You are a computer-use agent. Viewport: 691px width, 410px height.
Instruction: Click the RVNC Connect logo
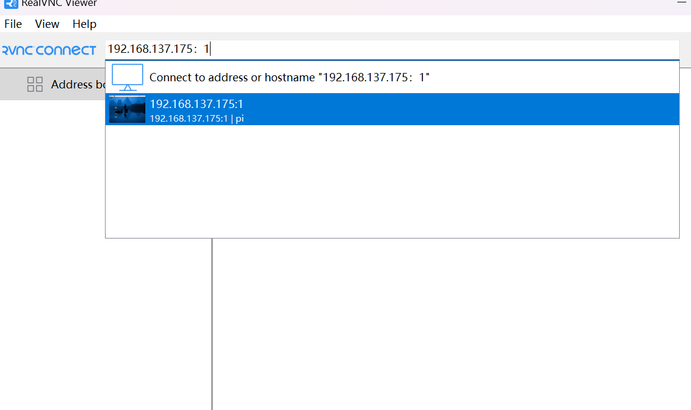coord(49,50)
